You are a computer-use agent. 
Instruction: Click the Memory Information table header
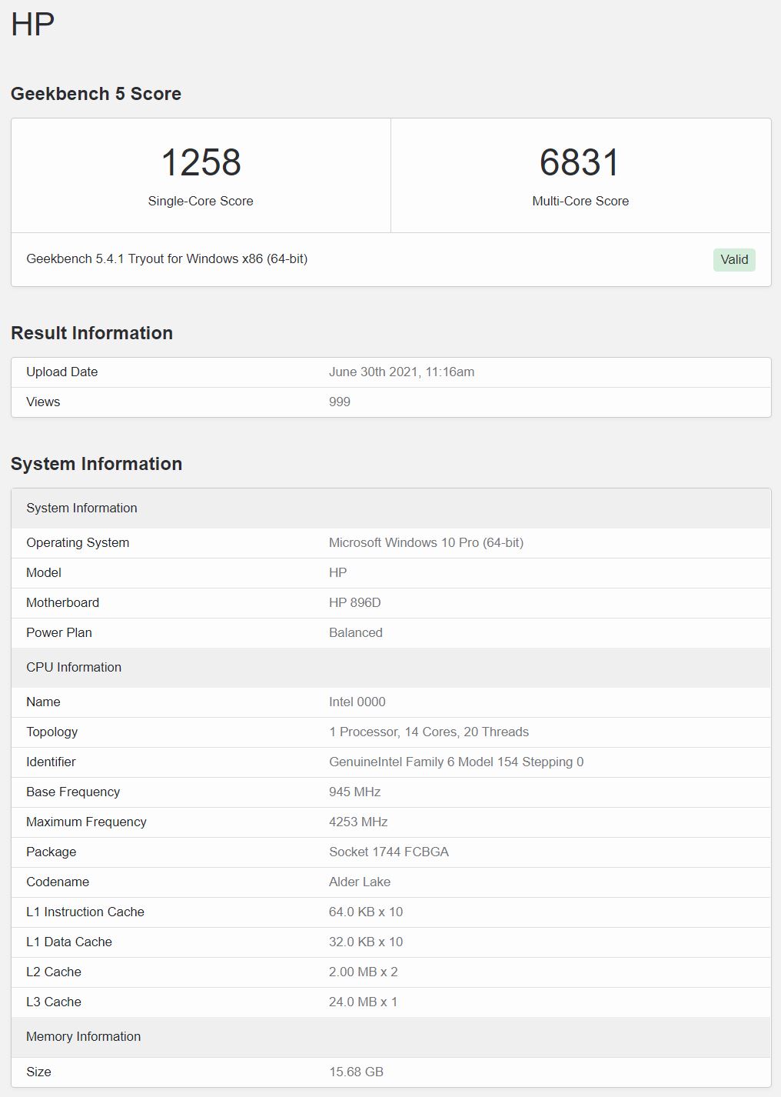[x=390, y=1036]
